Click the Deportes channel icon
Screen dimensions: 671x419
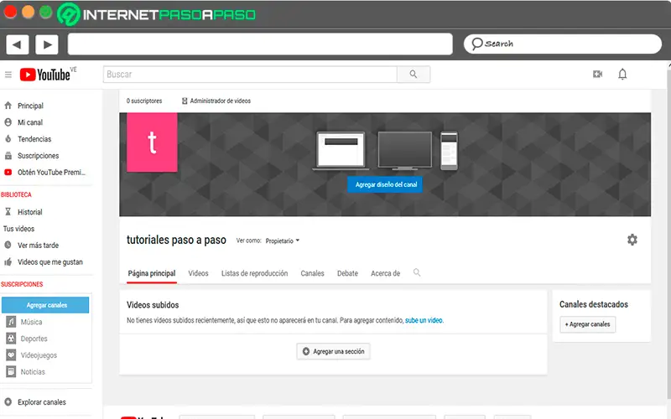[x=11, y=339]
